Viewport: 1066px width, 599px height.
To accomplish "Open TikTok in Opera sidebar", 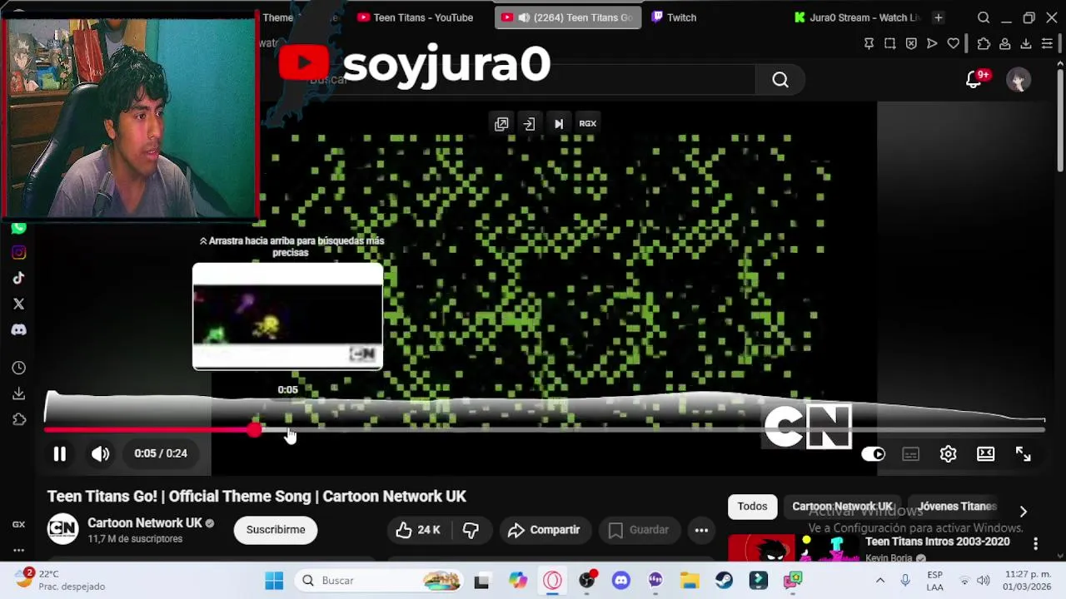I will pyautogui.click(x=18, y=279).
